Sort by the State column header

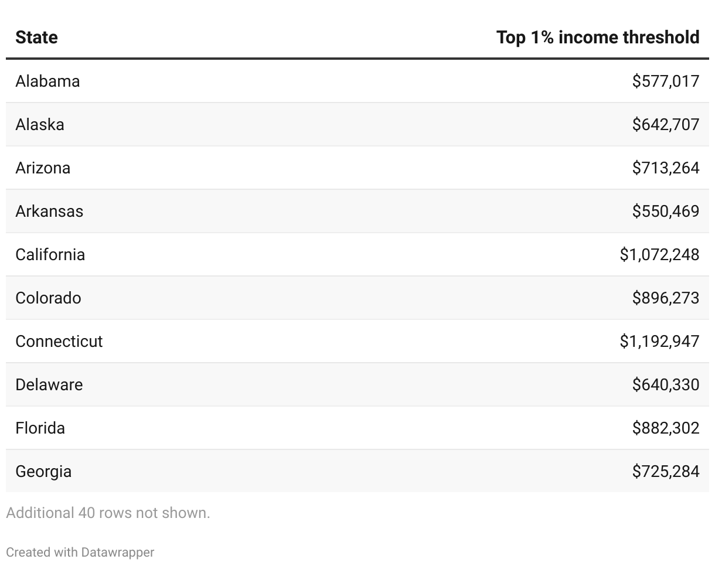pos(36,37)
